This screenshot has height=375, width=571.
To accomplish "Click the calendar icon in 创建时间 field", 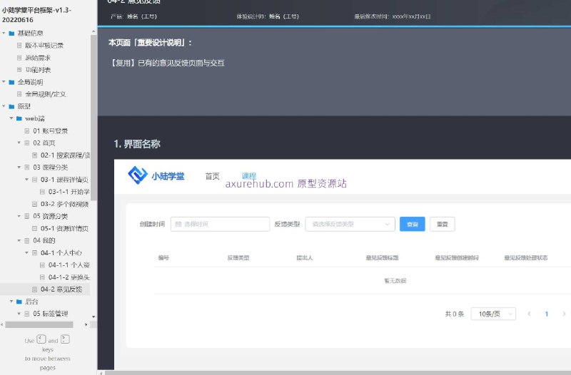I will pyautogui.click(x=178, y=224).
